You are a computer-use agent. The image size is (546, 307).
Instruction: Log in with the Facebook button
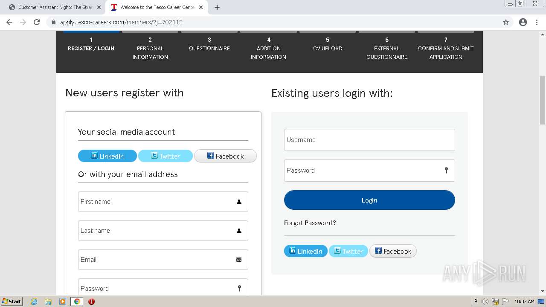tap(393, 251)
